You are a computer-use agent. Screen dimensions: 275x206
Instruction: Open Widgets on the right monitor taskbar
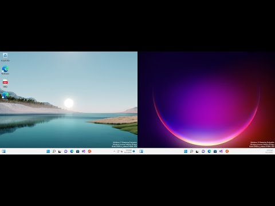(x=141, y=151)
